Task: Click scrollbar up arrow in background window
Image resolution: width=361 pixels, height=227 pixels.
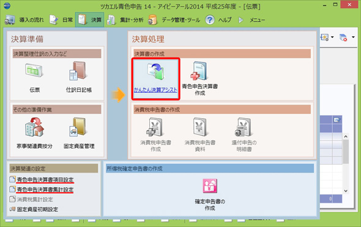Action: tap(346, 136)
